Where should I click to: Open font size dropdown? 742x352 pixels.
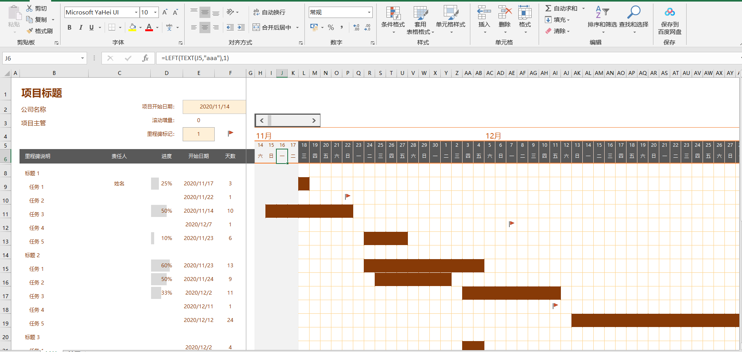(155, 12)
